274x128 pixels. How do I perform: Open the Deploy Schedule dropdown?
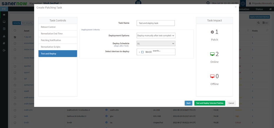156,44
